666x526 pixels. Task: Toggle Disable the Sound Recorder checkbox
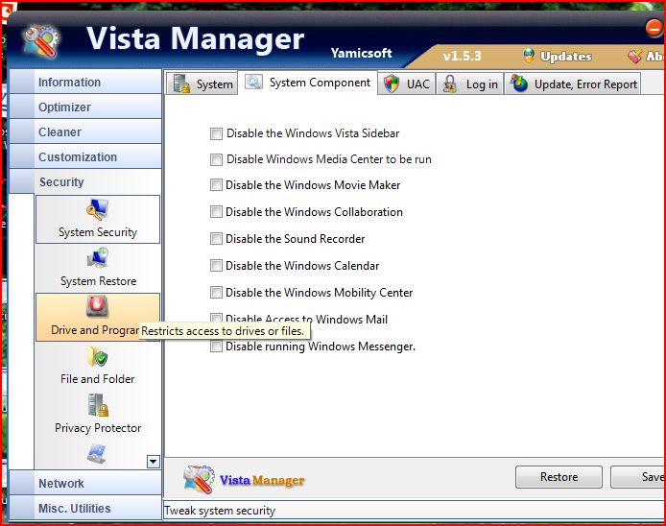pyautogui.click(x=217, y=239)
